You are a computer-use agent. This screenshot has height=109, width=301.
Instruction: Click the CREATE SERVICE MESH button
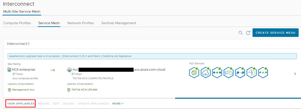(x=276, y=33)
